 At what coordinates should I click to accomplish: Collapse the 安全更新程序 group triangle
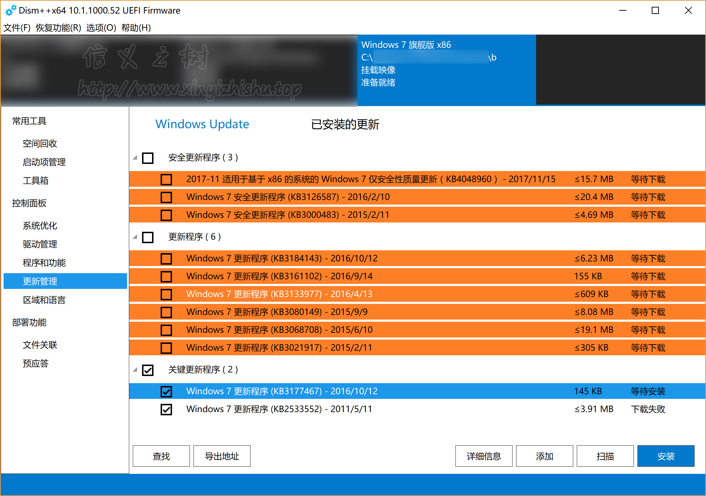click(135, 158)
